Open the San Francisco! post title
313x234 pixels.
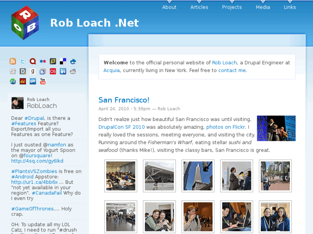pos(124,100)
